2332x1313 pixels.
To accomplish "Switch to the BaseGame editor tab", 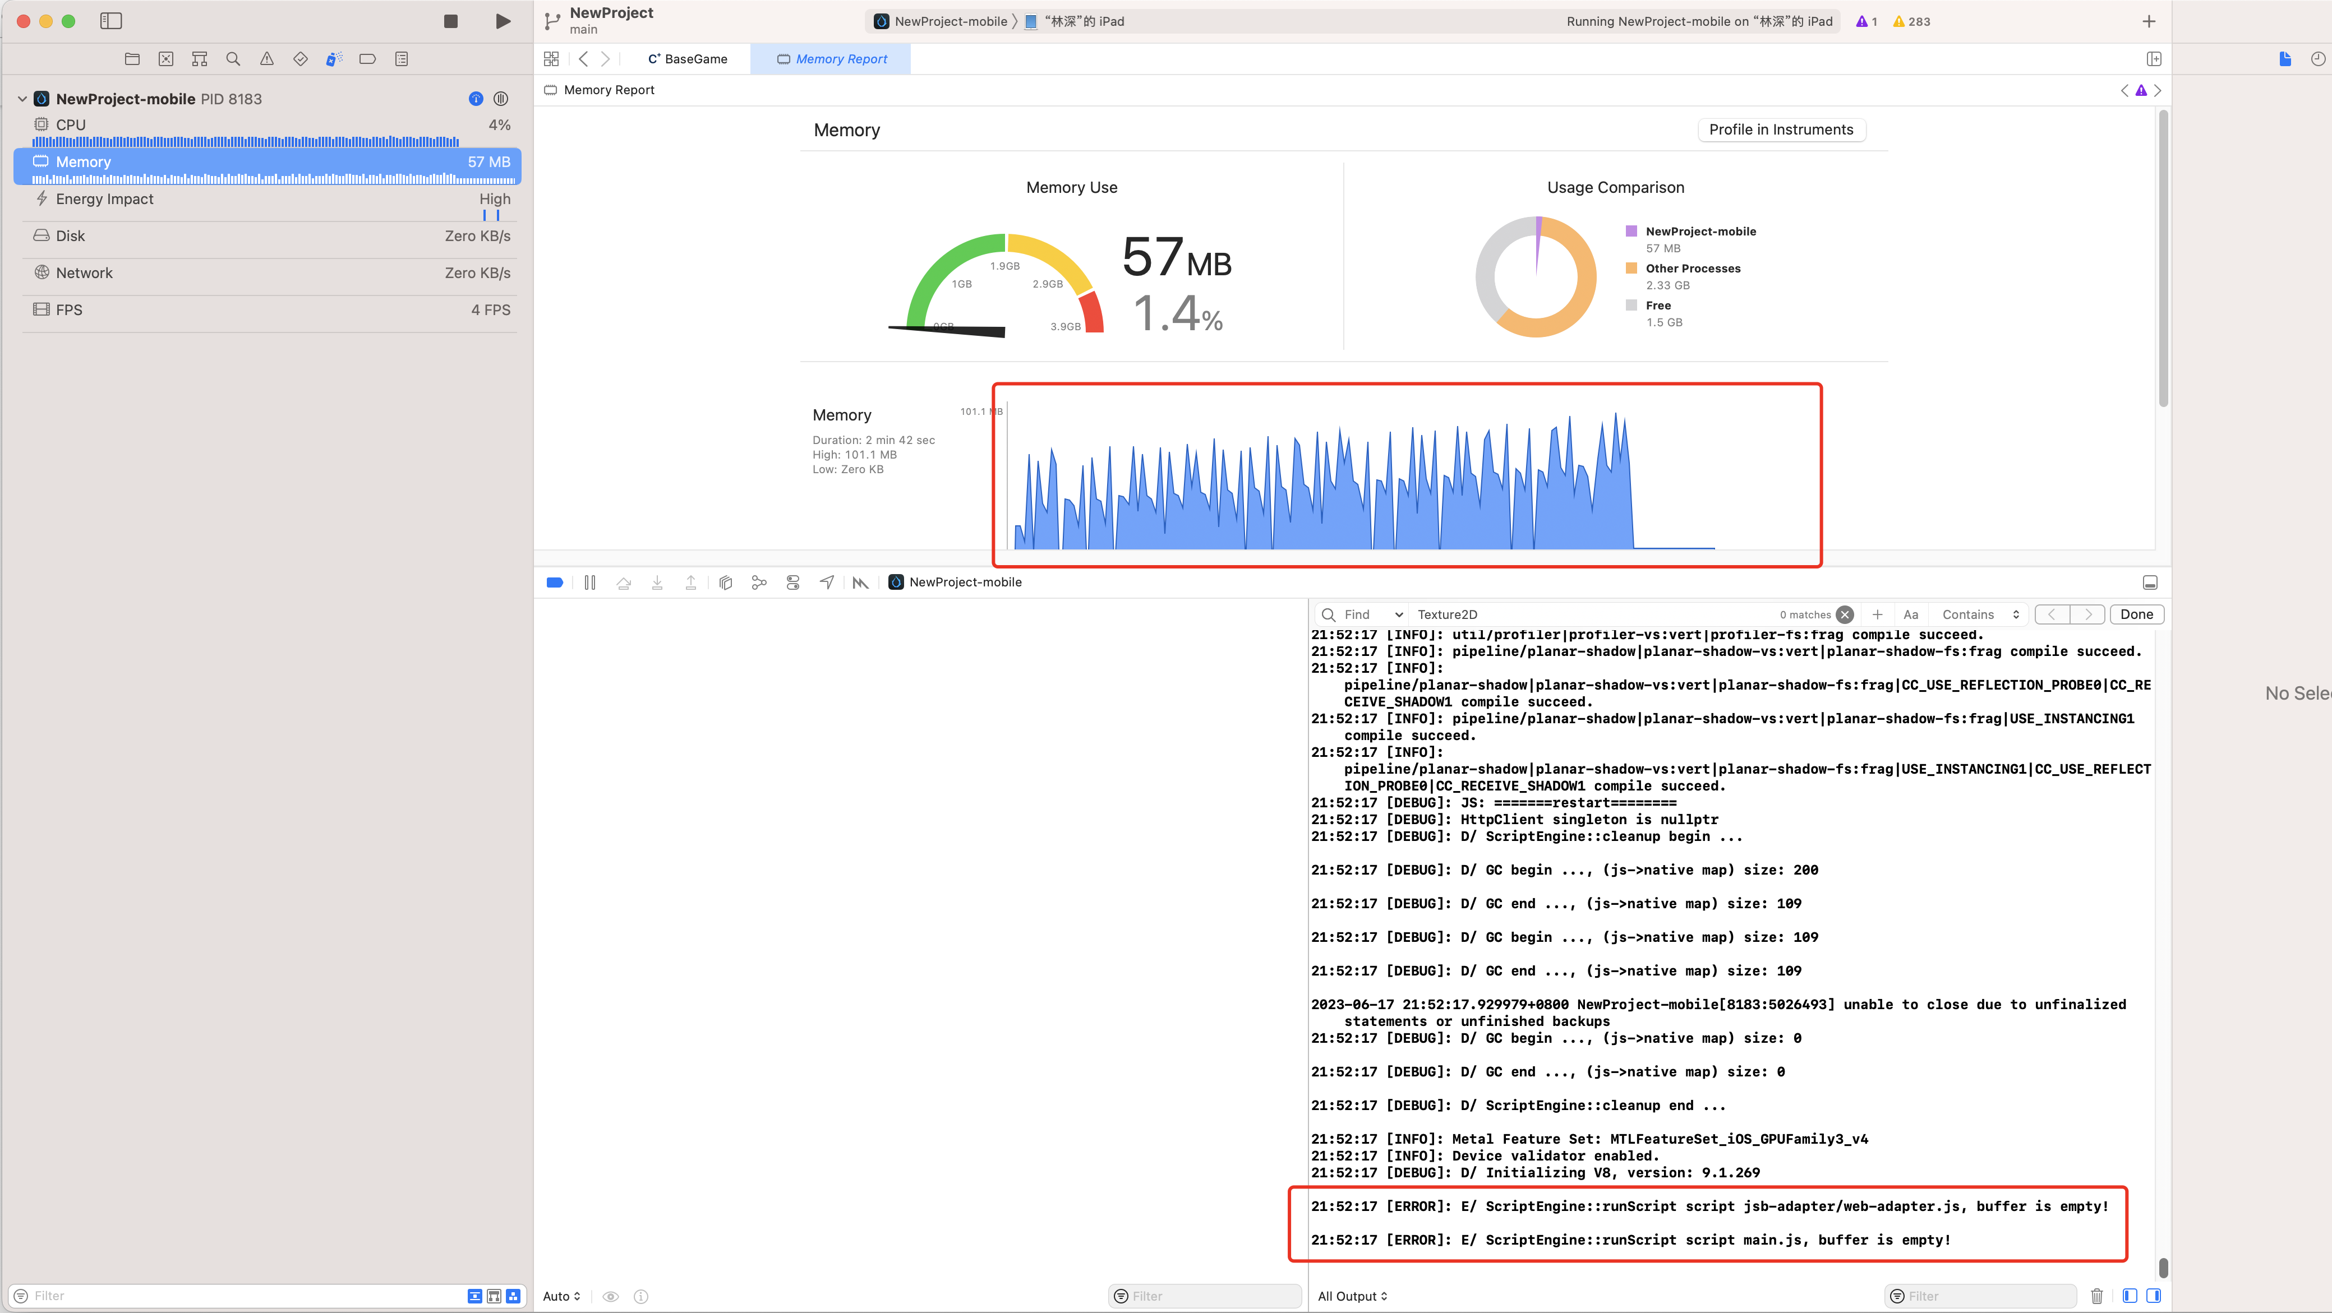I will [688, 59].
